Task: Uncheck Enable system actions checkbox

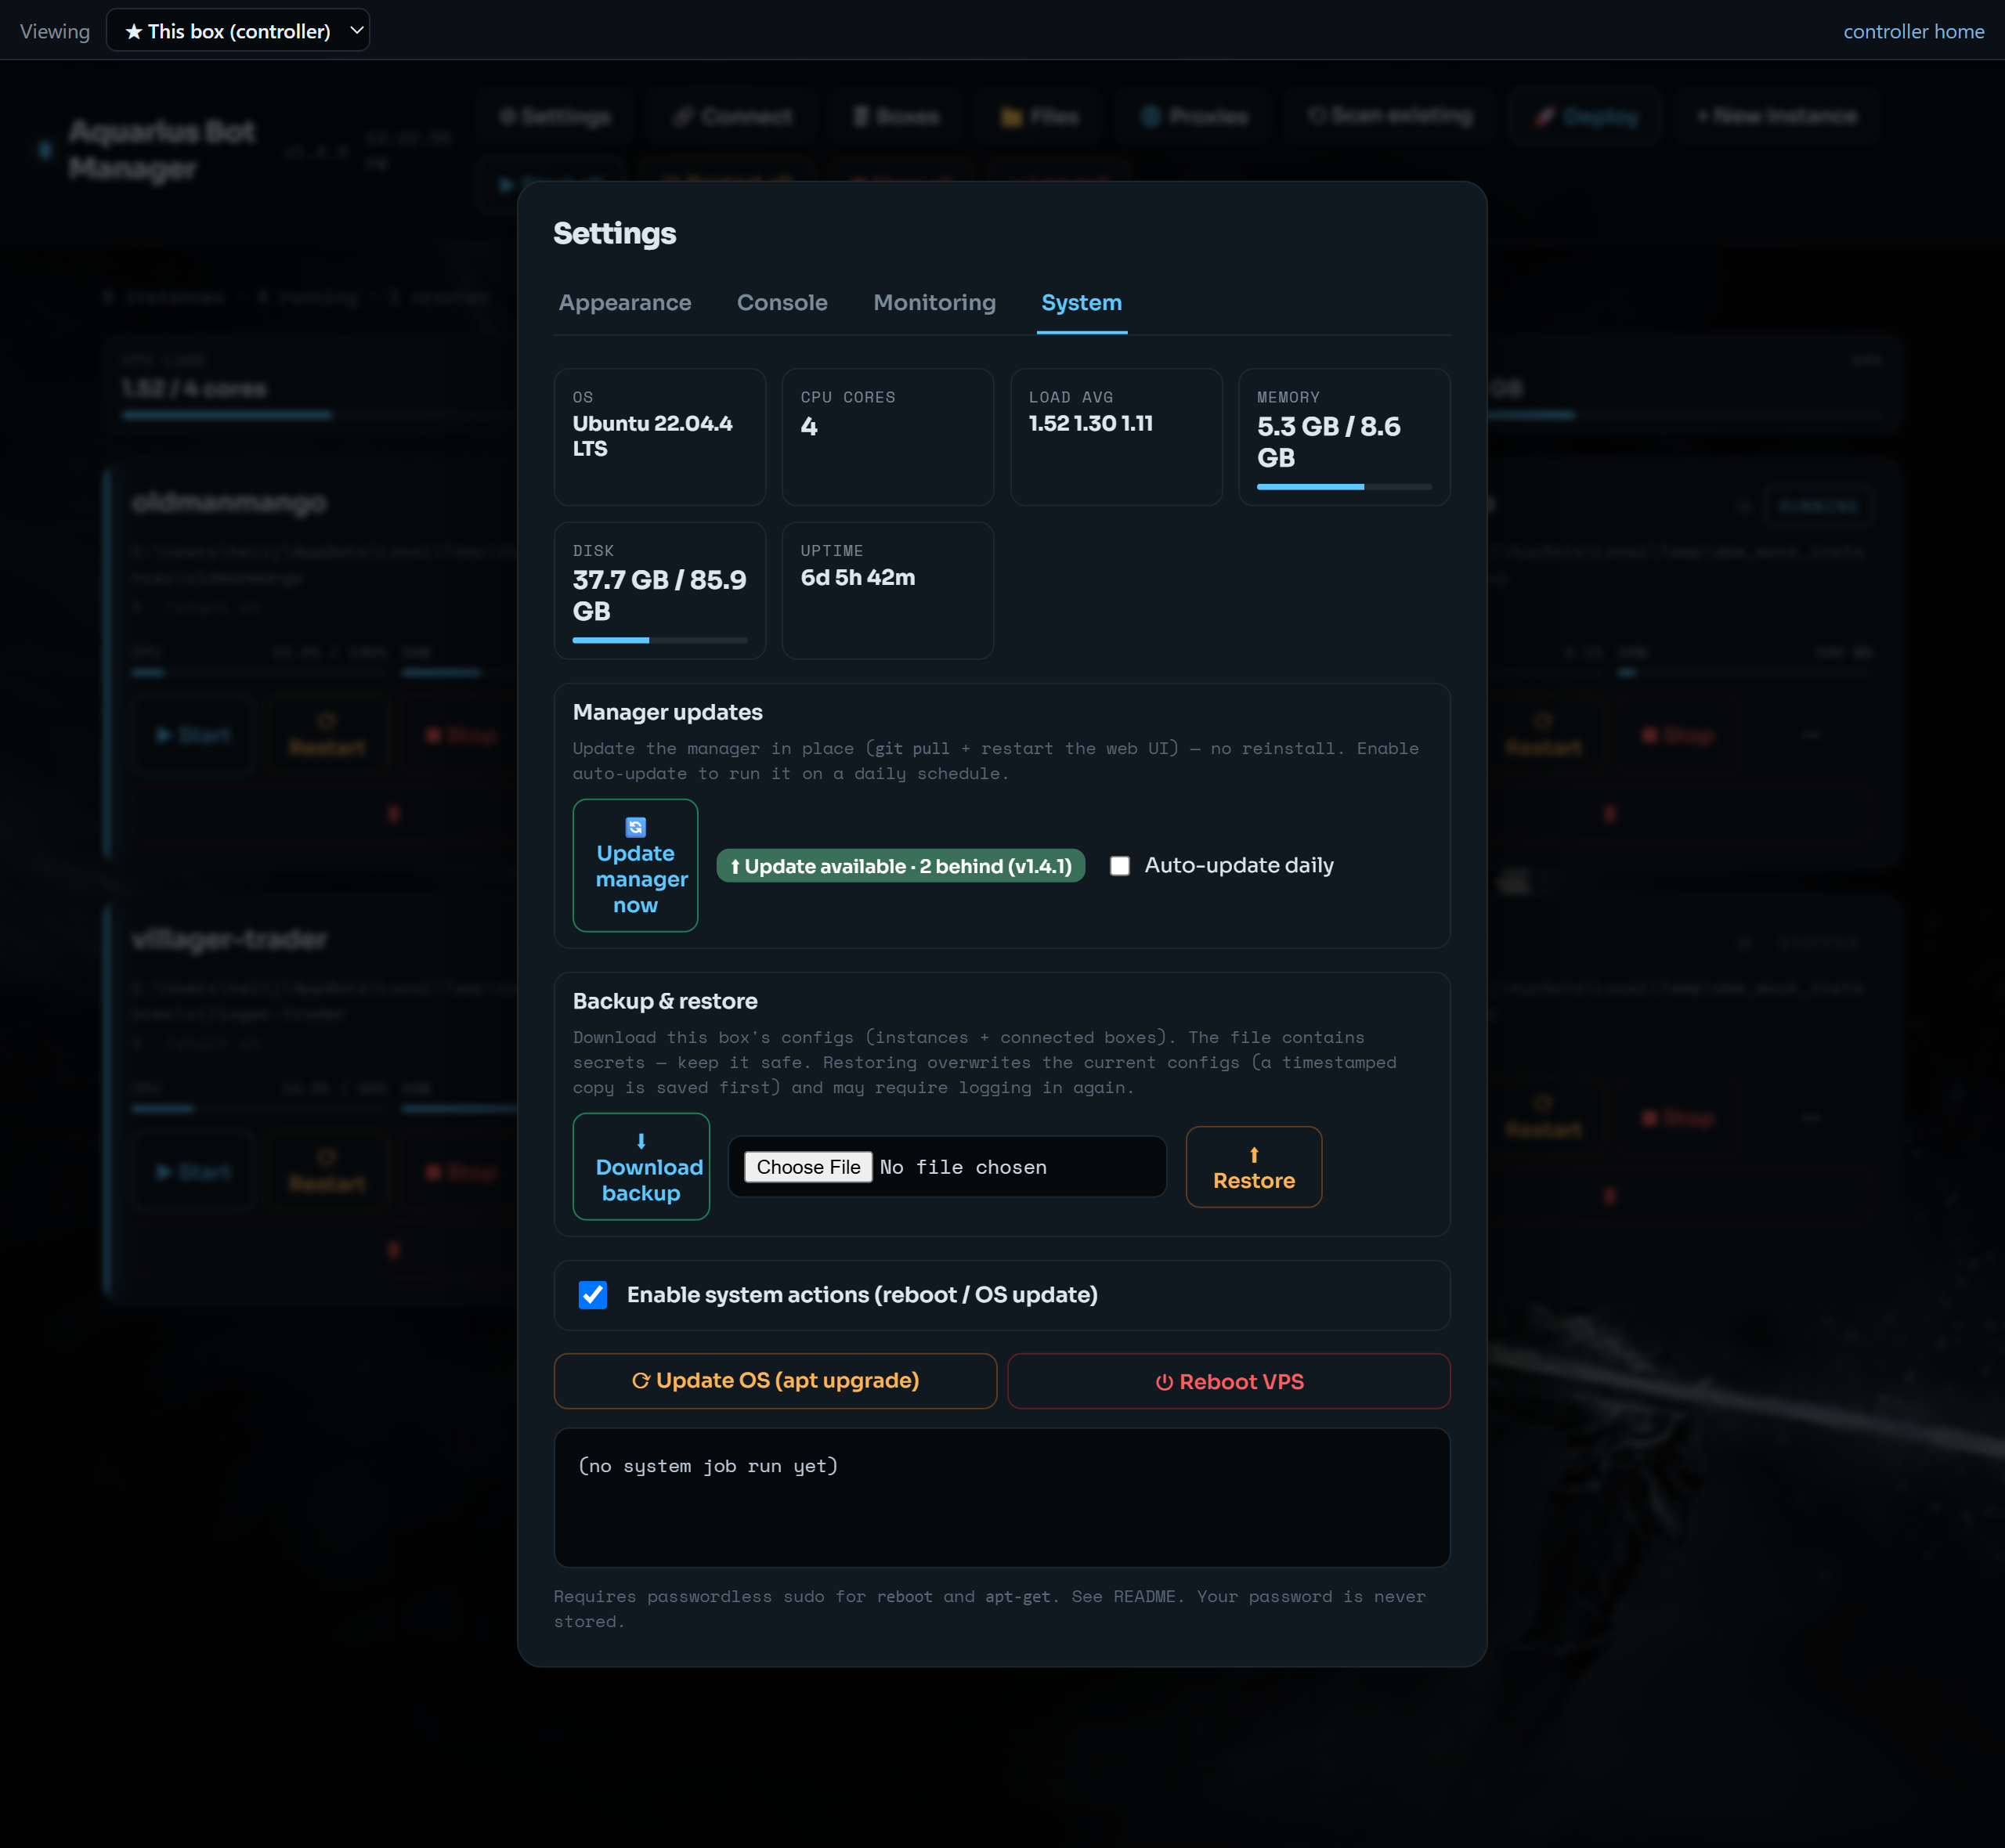Action: point(593,1295)
